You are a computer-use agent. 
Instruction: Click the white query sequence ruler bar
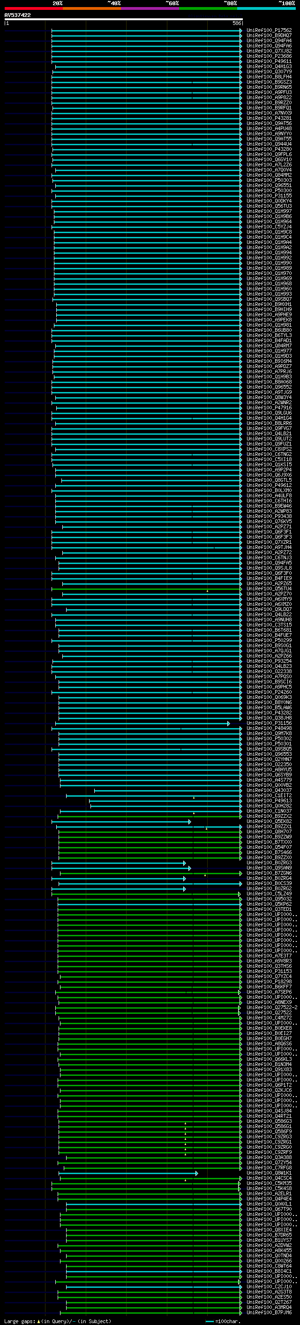click(124, 19)
